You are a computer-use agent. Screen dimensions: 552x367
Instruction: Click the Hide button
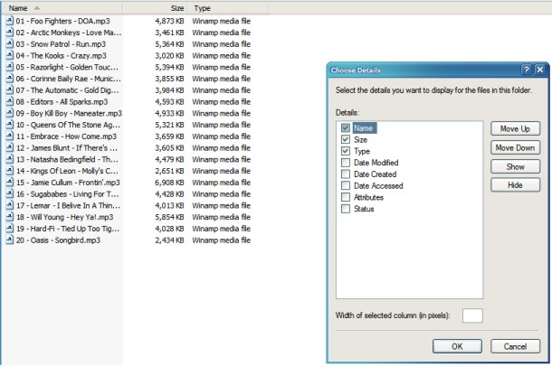(515, 185)
